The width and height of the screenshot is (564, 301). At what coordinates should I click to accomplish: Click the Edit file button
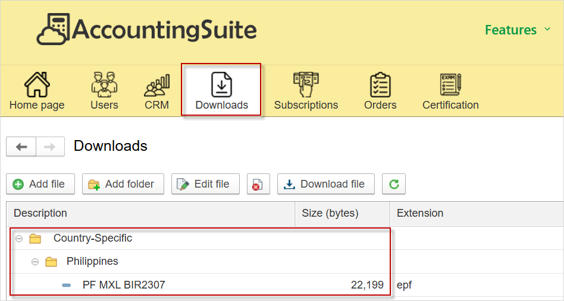tap(205, 184)
